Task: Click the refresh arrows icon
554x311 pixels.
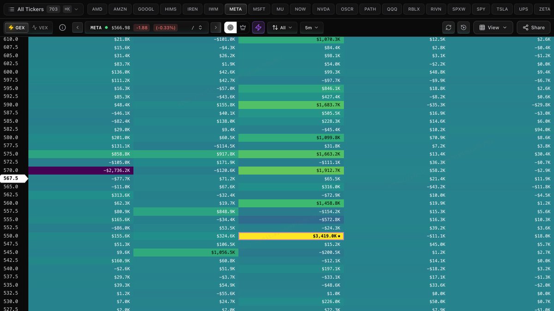Action: tap(448, 28)
